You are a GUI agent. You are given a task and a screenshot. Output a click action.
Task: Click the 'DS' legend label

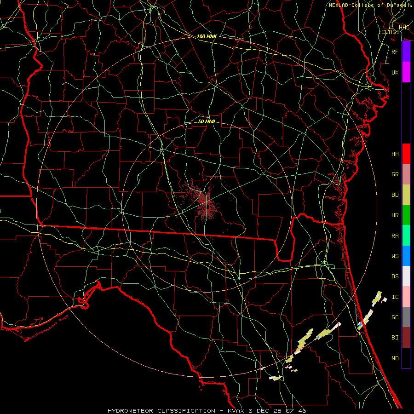point(395,276)
